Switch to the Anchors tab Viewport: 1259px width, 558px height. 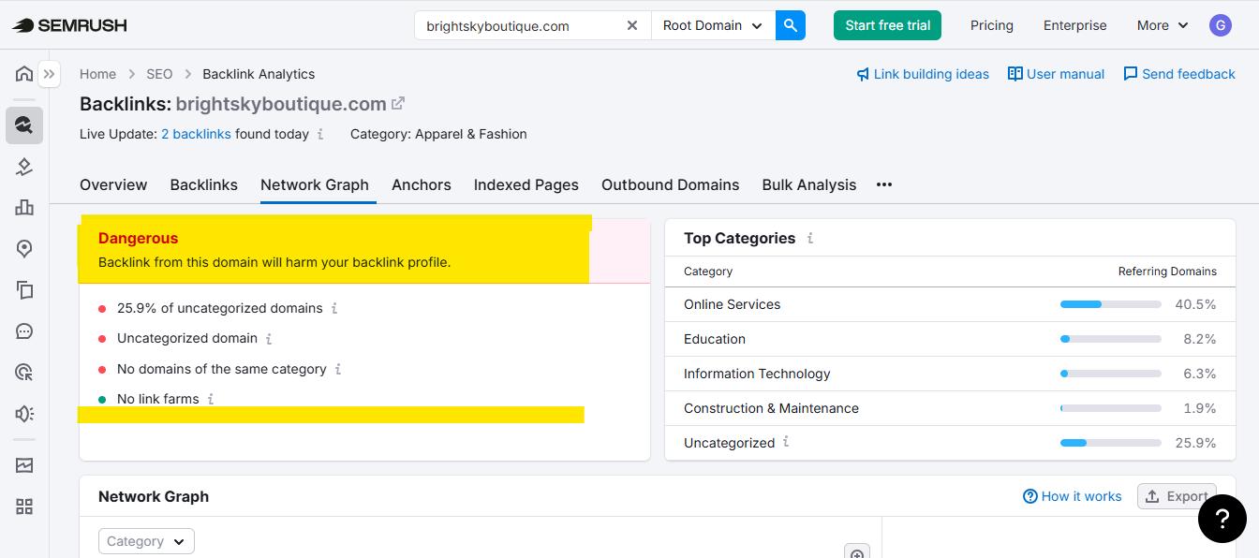(x=421, y=184)
